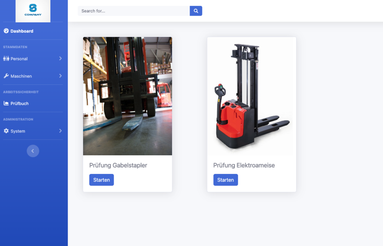Expand the System submenu chevron
This screenshot has width=383, height=246.
pos(60,131)
